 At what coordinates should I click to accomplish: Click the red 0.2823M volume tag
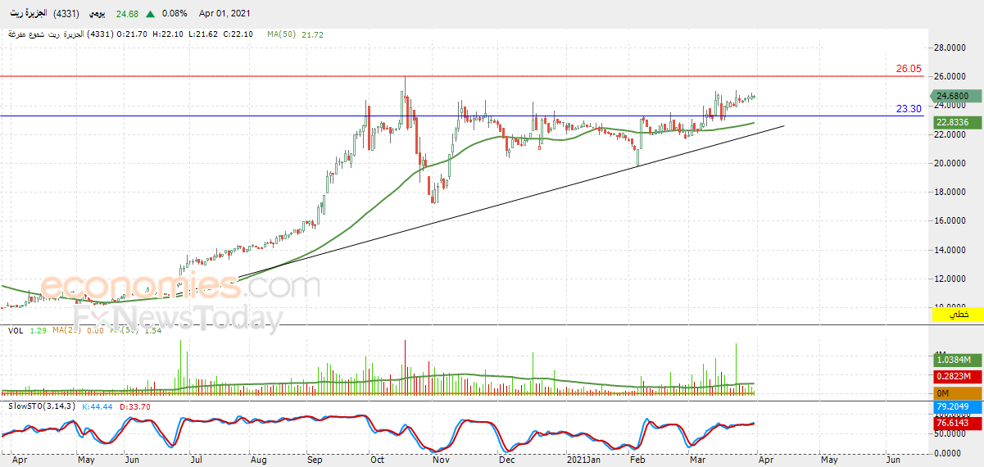[x=958, y=376]
